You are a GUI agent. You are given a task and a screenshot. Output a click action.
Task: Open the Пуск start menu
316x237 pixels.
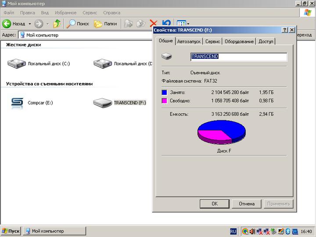tap(11, 231)
